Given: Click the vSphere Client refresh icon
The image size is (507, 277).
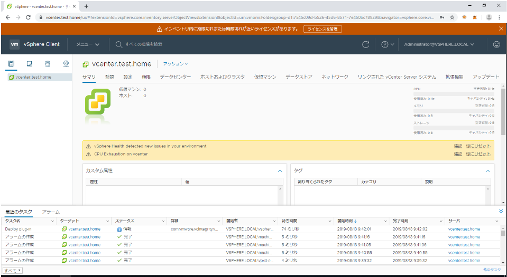Looking at the screenshot, I should pos(366,44).
